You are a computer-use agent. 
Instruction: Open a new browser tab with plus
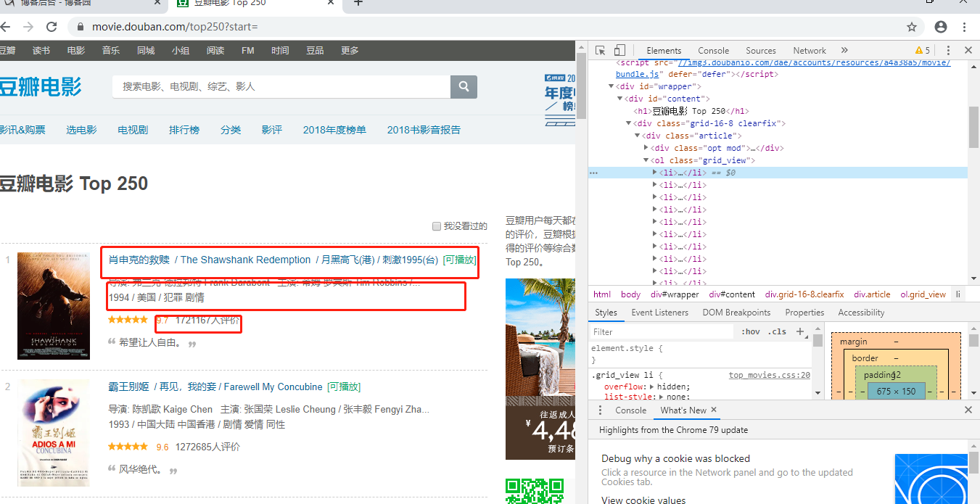[x=358, y=3]
